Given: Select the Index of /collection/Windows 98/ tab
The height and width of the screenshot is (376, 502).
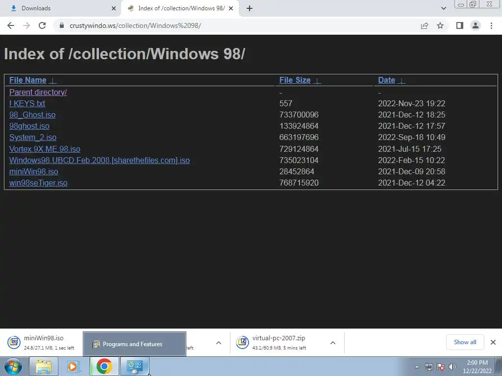Looking at the screenshot, I should [179, 8].
